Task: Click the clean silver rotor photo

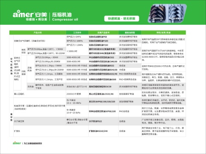Action: click(x=177, y=13)
